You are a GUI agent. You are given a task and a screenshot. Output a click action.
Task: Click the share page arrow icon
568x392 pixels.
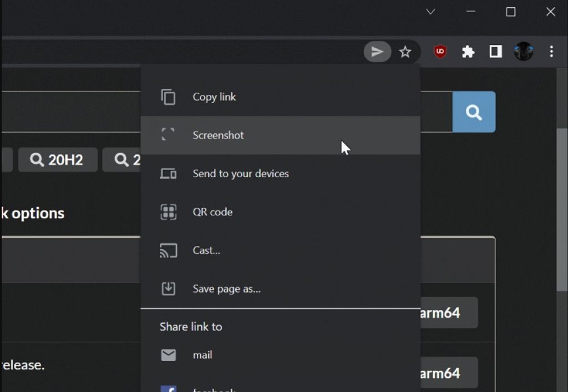[377, 52]
